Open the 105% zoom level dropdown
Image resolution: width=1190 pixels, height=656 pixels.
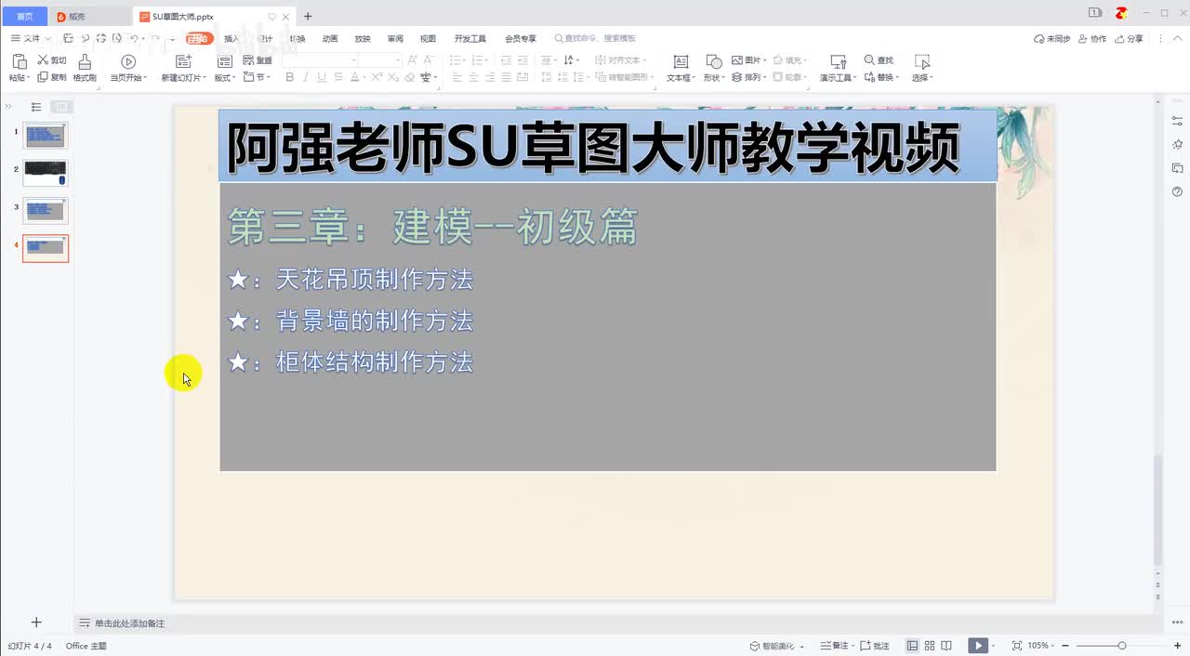(x=1041, y=646)
